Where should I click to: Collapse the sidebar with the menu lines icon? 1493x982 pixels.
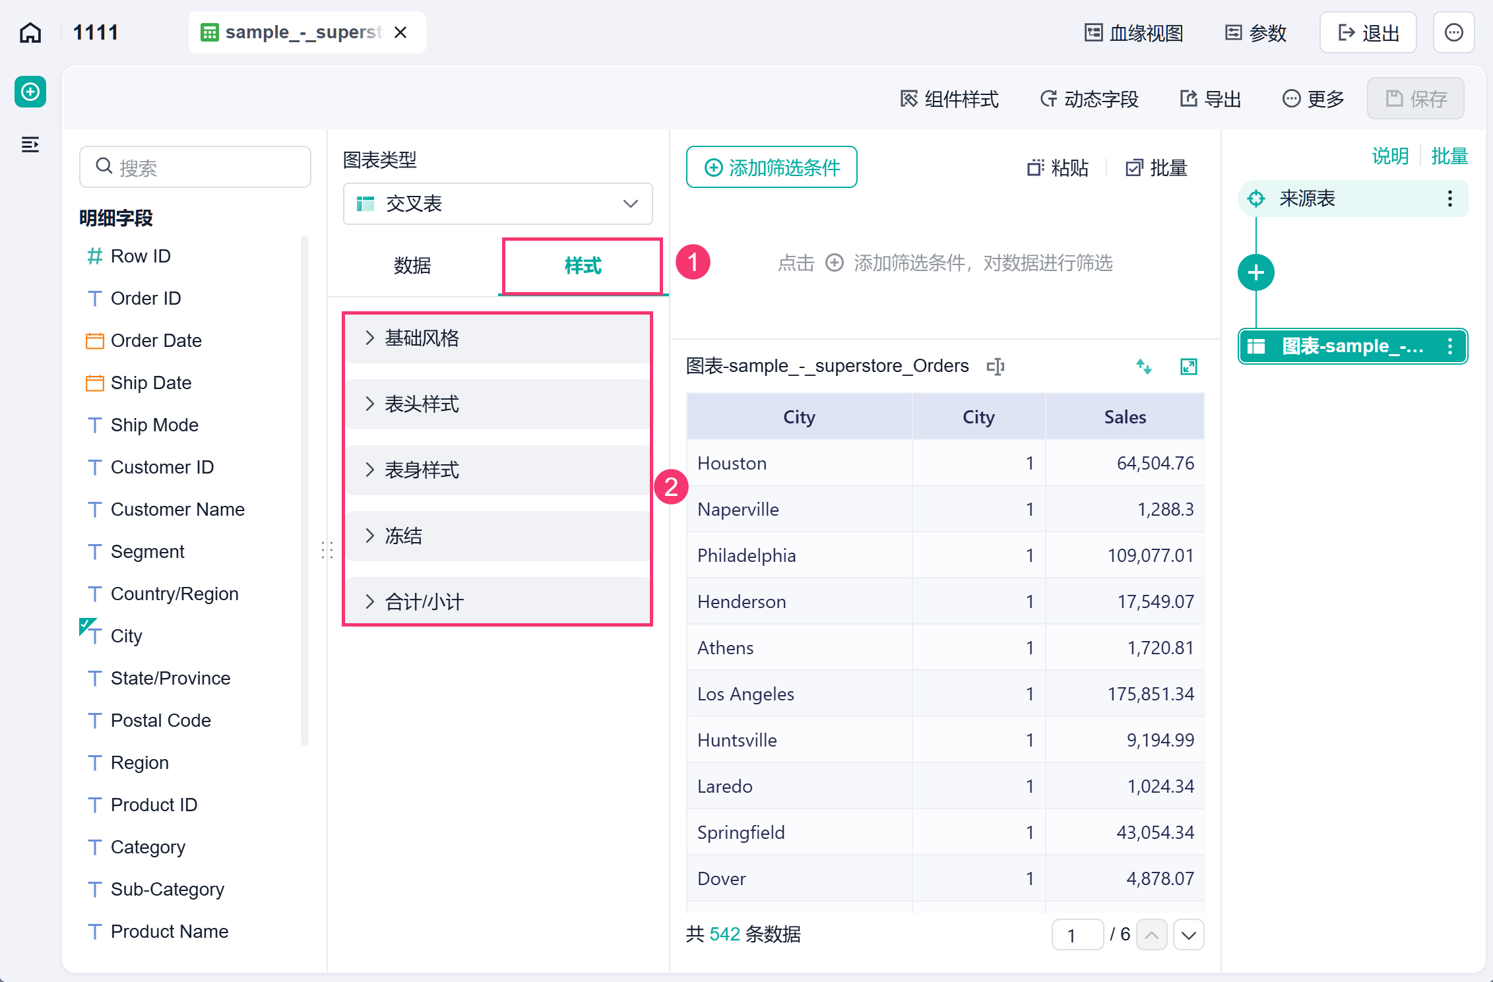pyautogui.click(x=30, y=144)
